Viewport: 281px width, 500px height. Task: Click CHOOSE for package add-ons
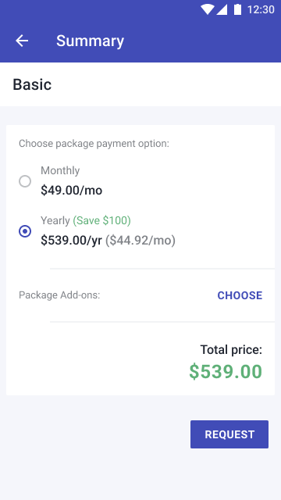[x=240, y=295]
